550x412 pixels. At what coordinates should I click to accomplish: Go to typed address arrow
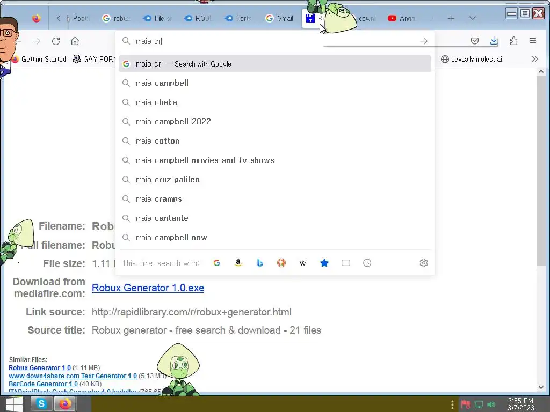point(424,41)
